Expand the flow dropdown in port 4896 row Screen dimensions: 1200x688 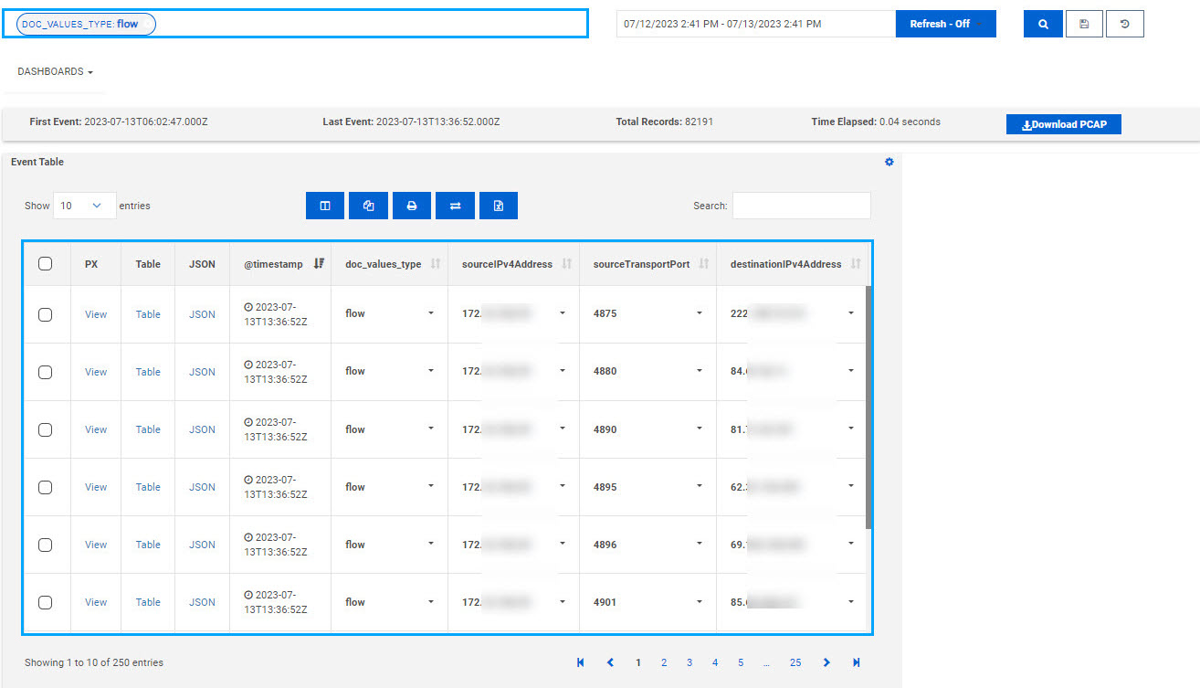pos(431,544)
